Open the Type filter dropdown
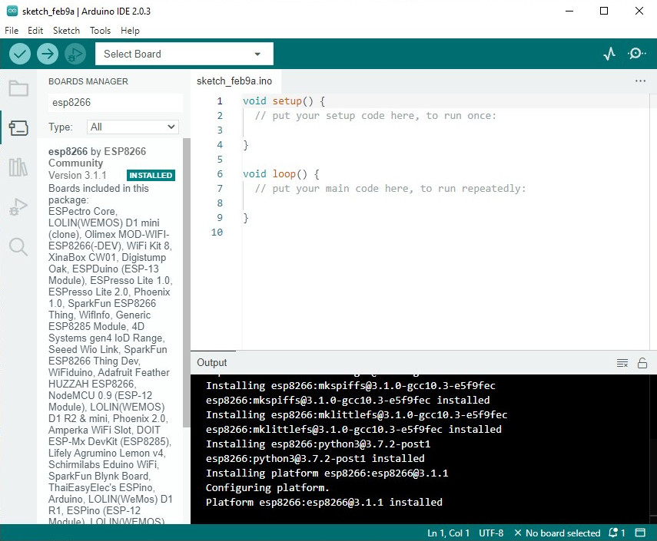Image resolution: width=657 pixels, height=541 pixels. (x=133, y=127)
